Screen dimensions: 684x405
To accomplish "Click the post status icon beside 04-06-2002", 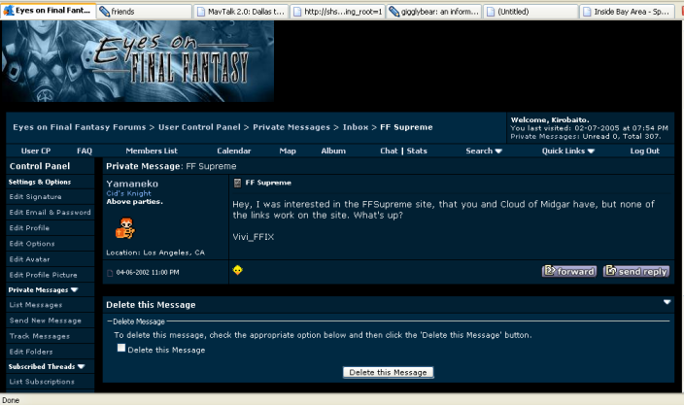I will pyautogui.click(x=110, y=273).
